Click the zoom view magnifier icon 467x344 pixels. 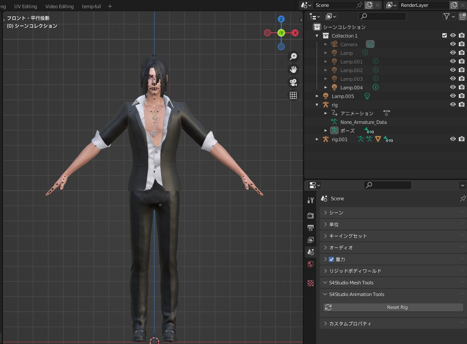tap(293, 57)
